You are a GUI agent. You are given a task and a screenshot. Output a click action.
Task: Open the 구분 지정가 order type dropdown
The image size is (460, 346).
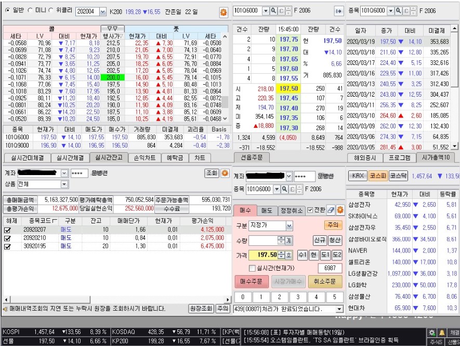pyautogui.click(x=290, y=227)
